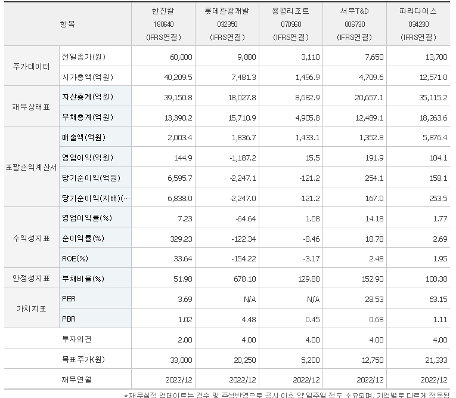The height and width of the screenshot is (398, 456).
Task: Click the 항목 table header cell
Action: (67, 24)
